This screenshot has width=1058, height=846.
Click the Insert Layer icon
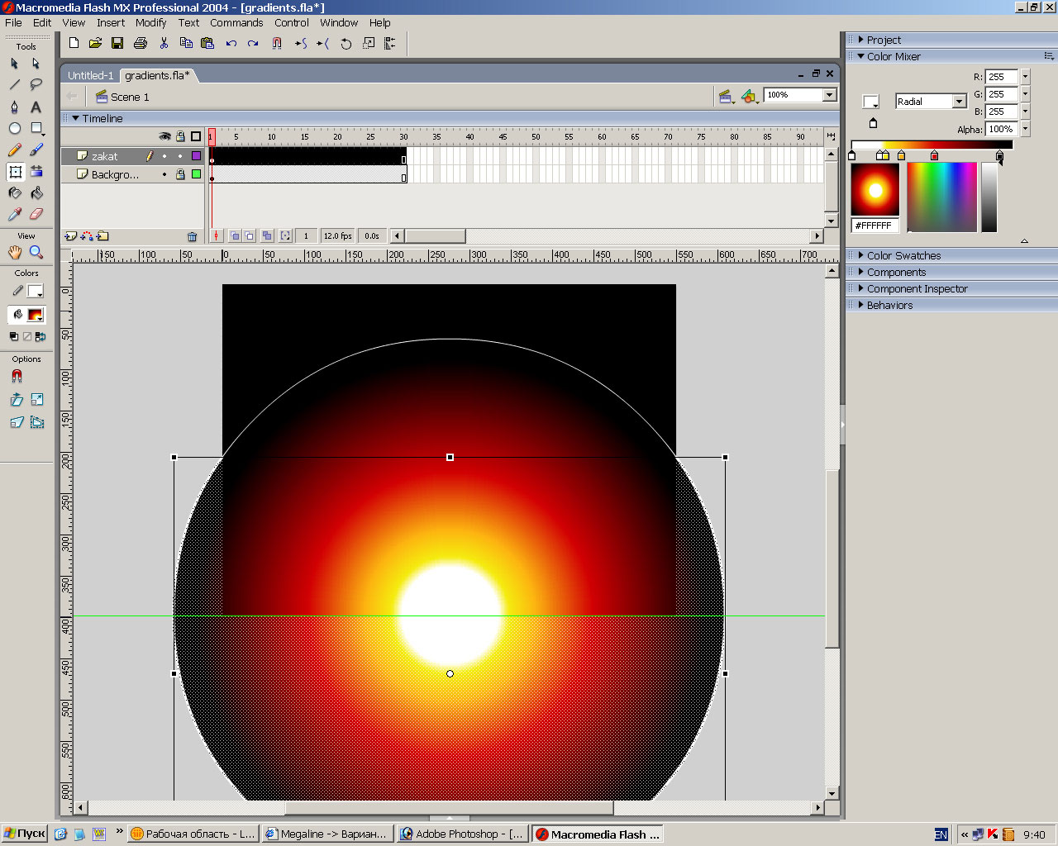71,235
